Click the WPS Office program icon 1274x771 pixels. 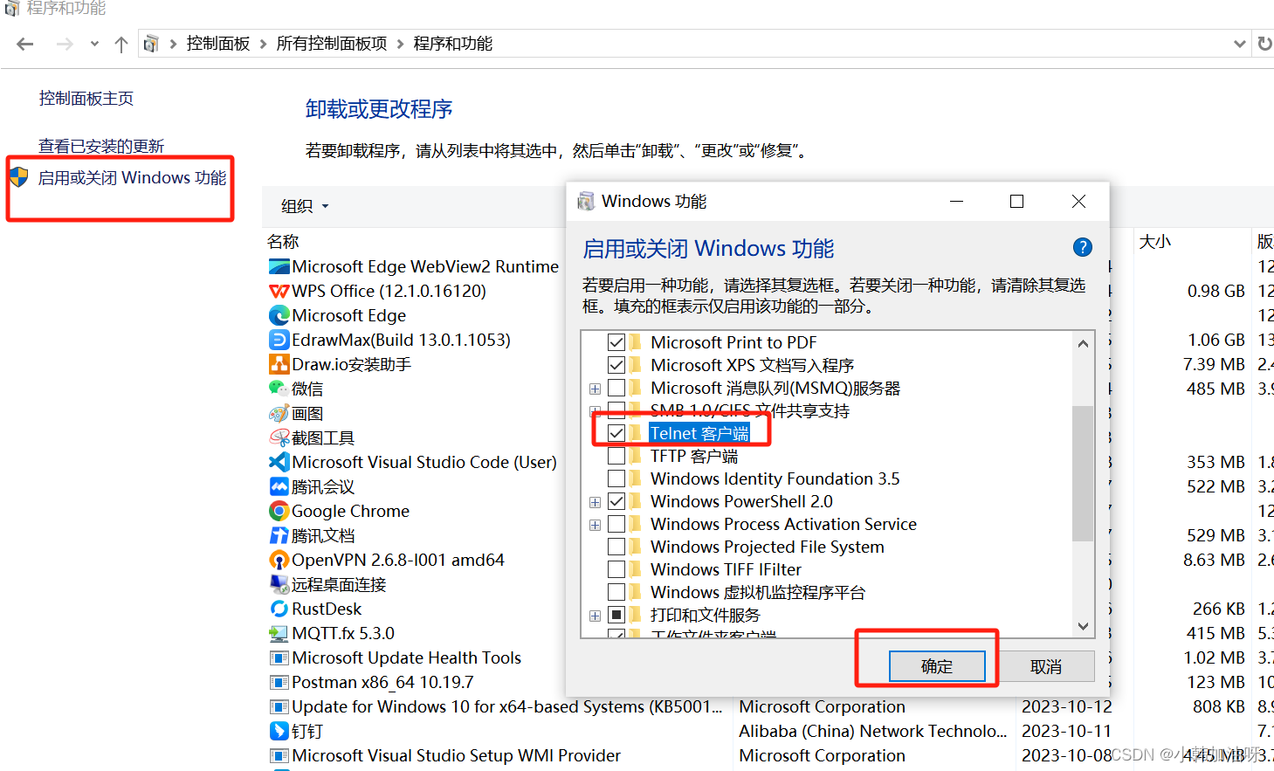pyautogui.click(x=279, y=291)
